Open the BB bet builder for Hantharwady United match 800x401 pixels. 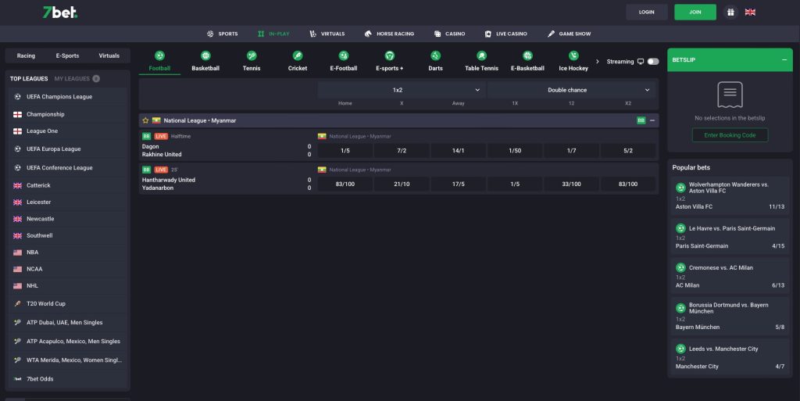coord(146,170)
